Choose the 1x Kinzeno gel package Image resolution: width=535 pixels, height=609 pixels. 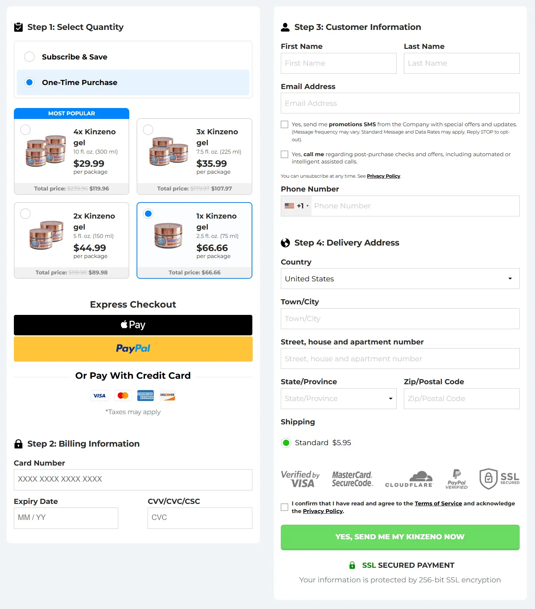[x=194, y=240]
